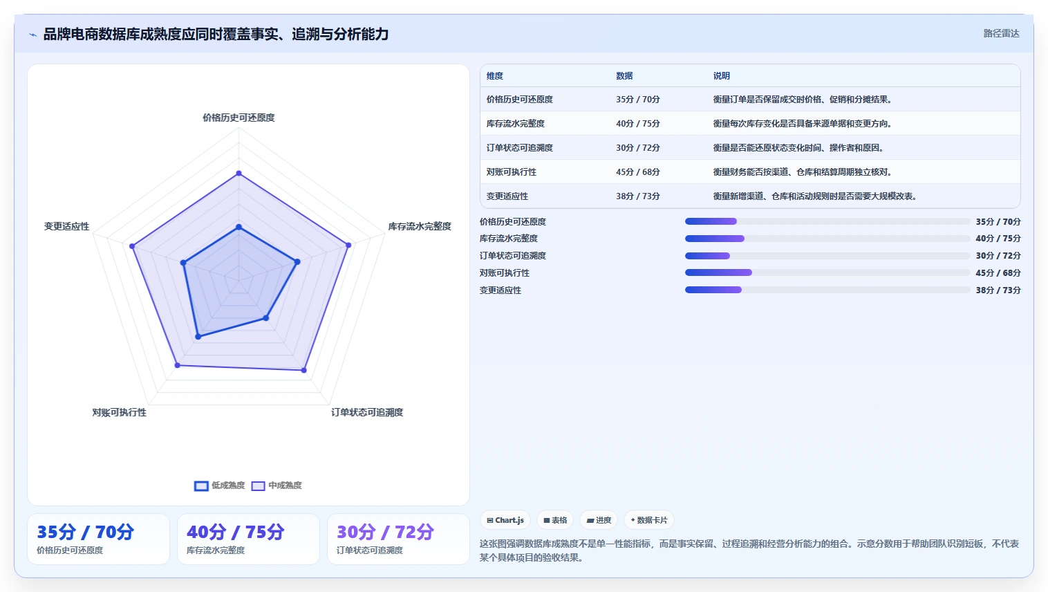Open the 40分 / 75分 库存流水完整度 card
The image size is (1048, 592).
[x=248, y=539]
